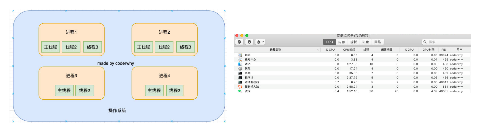Click the force quit process X icon
The width and height of the screenshot is (477, 134).
239,42
